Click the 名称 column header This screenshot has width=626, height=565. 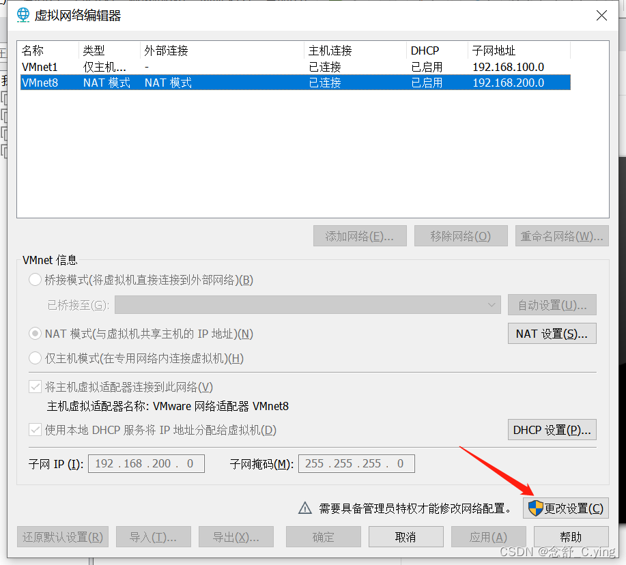coord(33,50)
